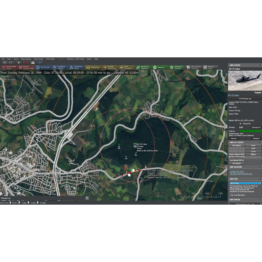This screenshot has width=262, height=262.
Task: Open the Mounts & Weapons panel
Action: [144, 67]
